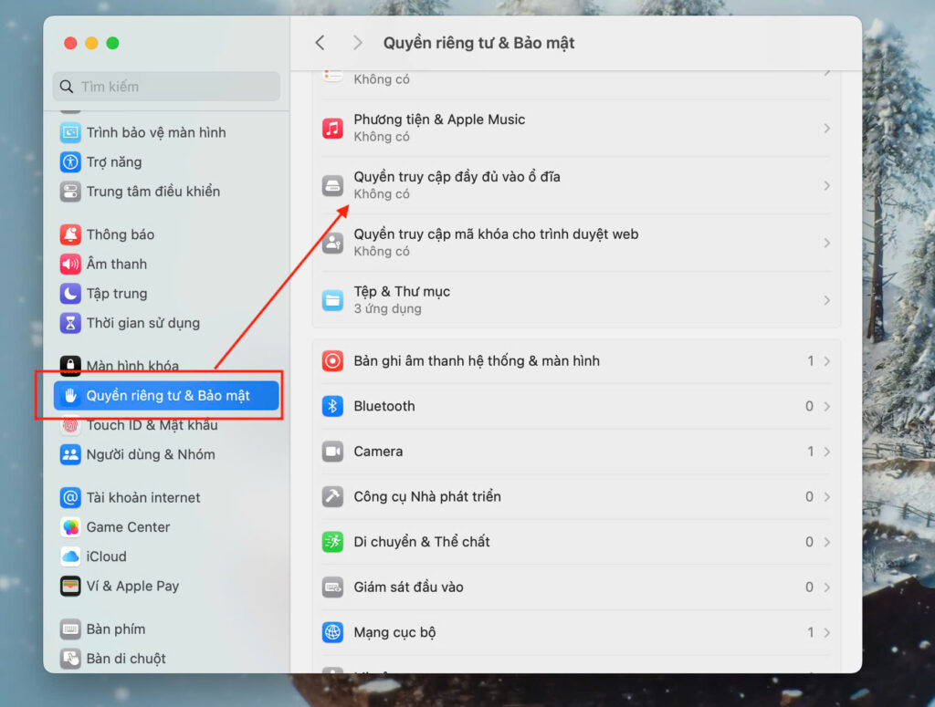Click the iCloud icon in sidebar

70,556
